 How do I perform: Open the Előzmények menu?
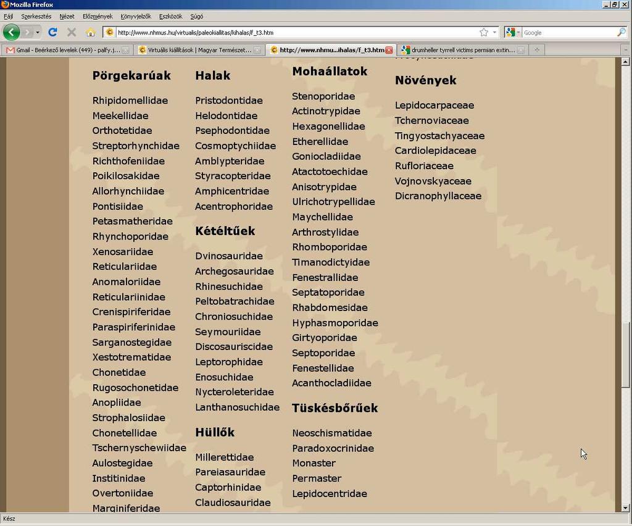click(98, 17)
